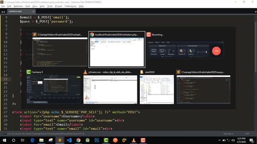Open Visual Studio Code from taskbar
The height and width of the screenshot is (144, 257).
(x=69, y=140)
